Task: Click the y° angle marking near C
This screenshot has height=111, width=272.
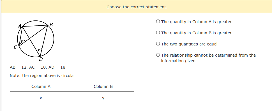Action: [23, 42]
